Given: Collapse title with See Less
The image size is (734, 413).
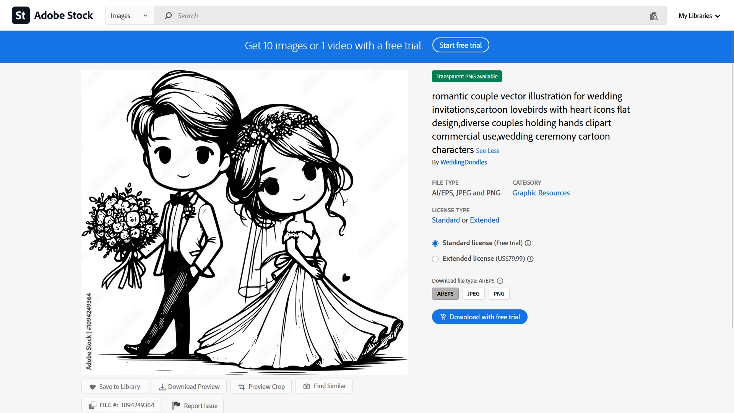Looking at the screenshot, I should pos(487,151).
